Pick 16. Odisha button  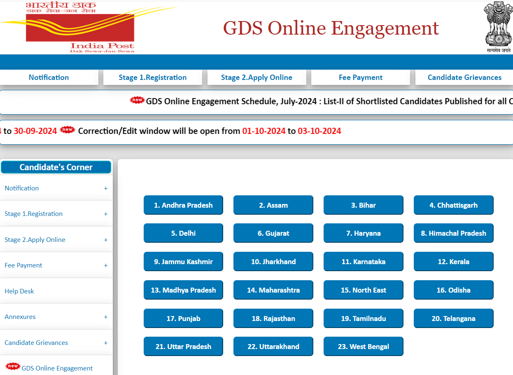pos(454,290)
